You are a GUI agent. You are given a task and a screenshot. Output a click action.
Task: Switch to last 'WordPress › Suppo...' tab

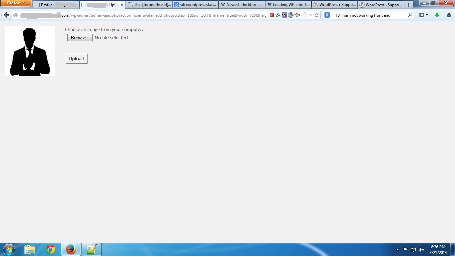pyautogui.click(x=381, y=5)
